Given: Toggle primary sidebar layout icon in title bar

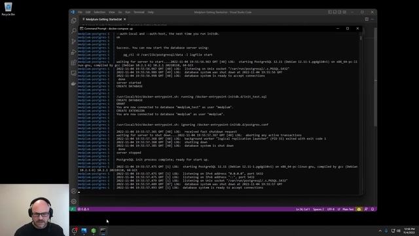Looking at the screenshot, I should [x=330, y=12].
